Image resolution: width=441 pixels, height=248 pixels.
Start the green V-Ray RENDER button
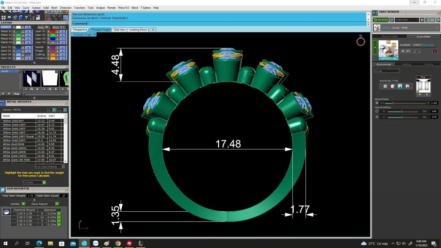click(x=381, y=20)
